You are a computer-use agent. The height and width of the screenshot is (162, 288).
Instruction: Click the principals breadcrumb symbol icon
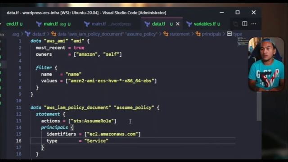click(198, 34)
